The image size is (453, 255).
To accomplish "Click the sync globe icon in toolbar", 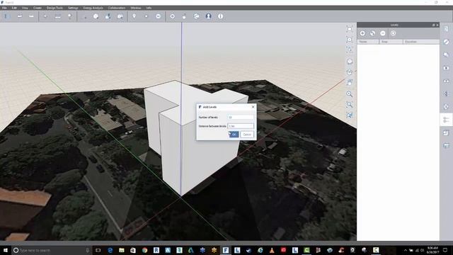I will [x=197, y=16].
